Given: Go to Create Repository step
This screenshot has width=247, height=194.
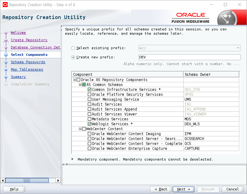Looking at the screenshot, I should click(29, 40).
